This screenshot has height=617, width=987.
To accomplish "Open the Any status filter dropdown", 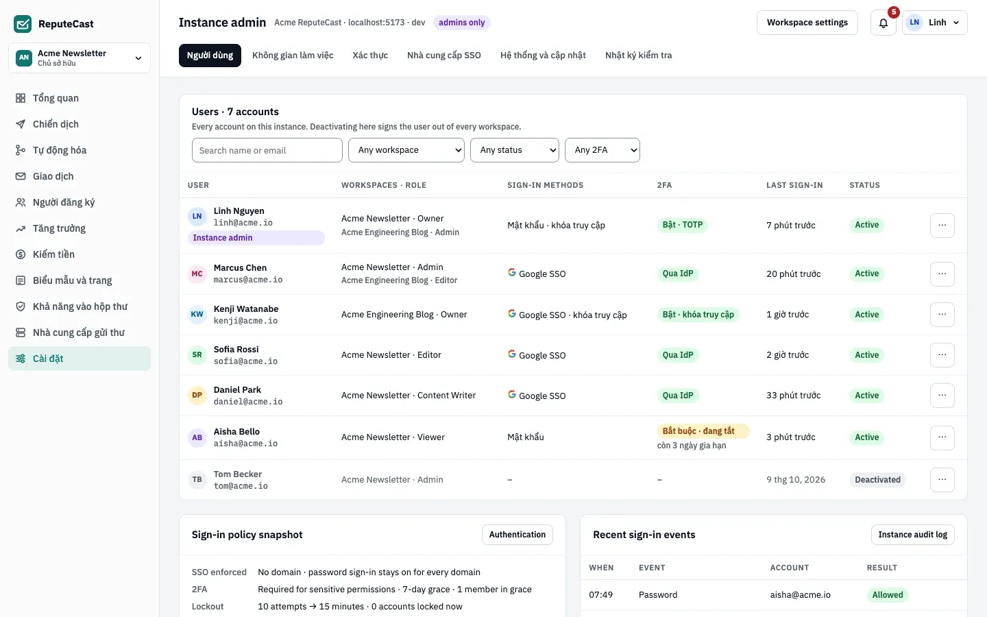I will [515, 150].
